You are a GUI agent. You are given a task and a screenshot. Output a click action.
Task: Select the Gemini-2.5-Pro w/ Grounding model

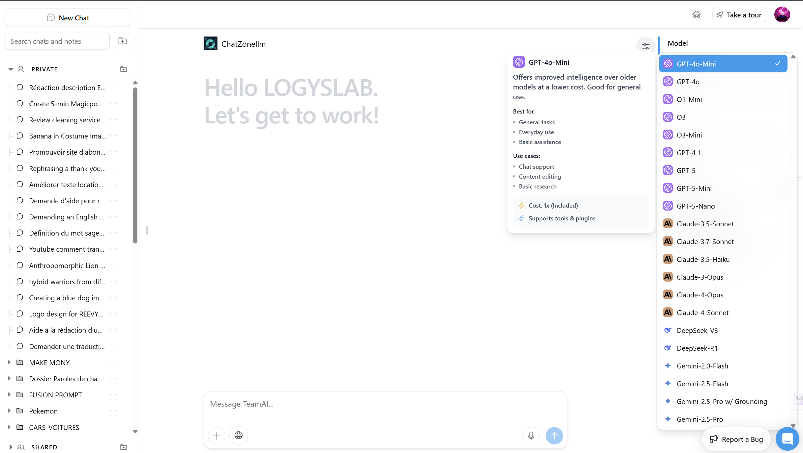pos(722,401)
